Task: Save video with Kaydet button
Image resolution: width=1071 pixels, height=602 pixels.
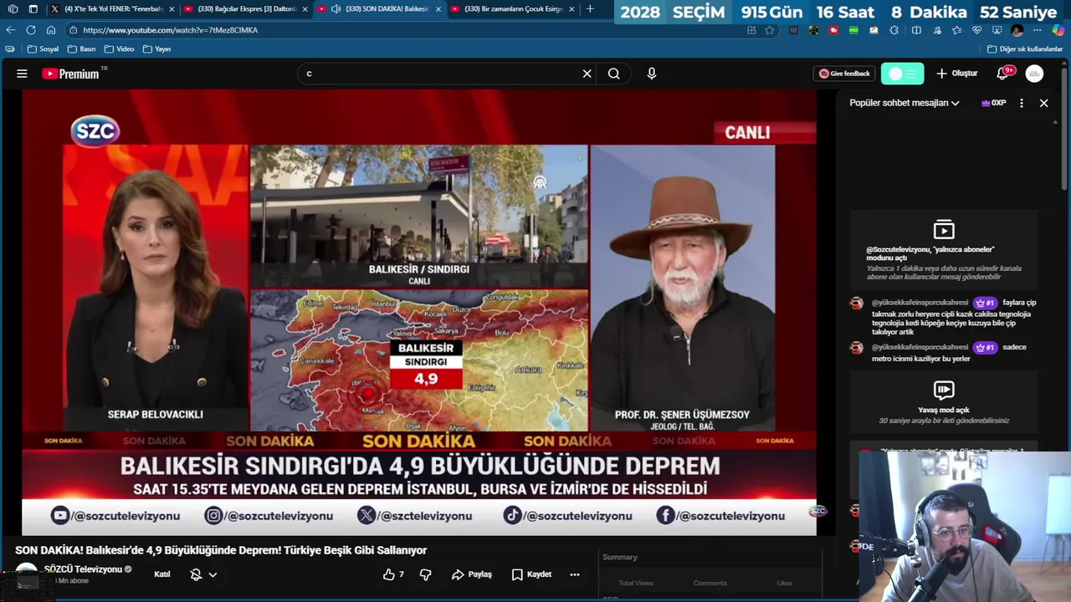Action: coord(531,574)
